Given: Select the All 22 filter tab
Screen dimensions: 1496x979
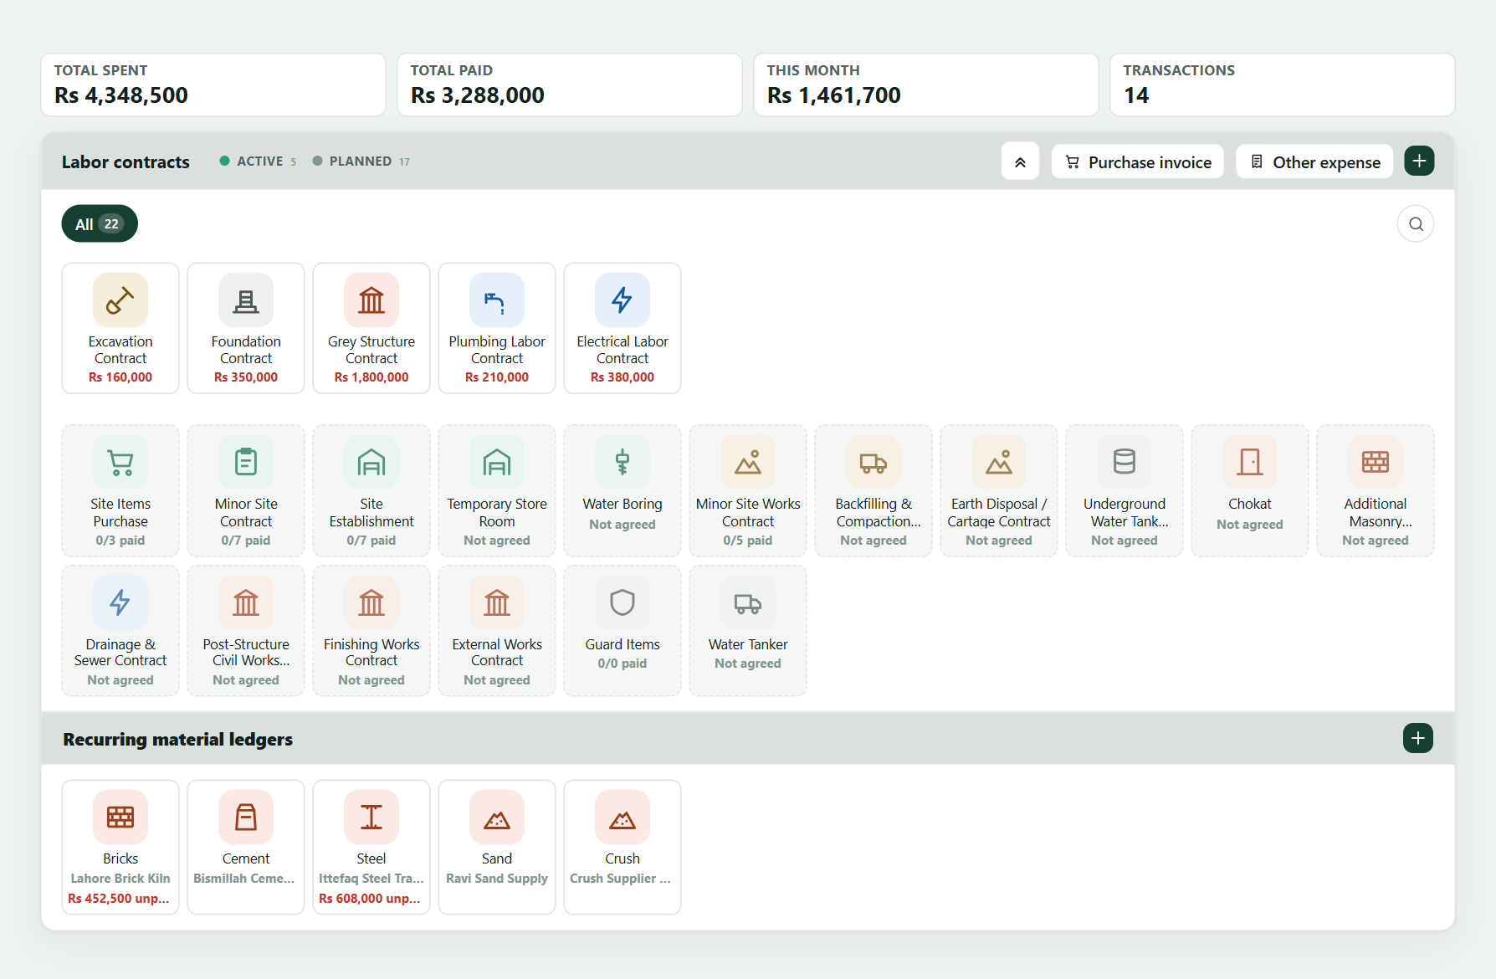Looking at the screenshot, I should click(100, 223).
